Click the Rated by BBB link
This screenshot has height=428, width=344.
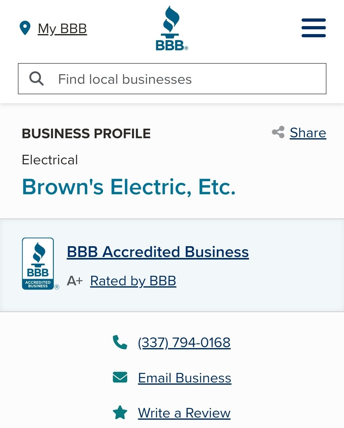point(133,281)
